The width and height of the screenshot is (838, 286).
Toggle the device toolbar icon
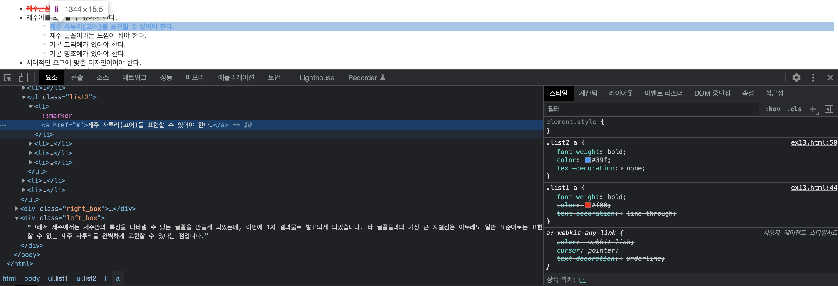(23, 77)
